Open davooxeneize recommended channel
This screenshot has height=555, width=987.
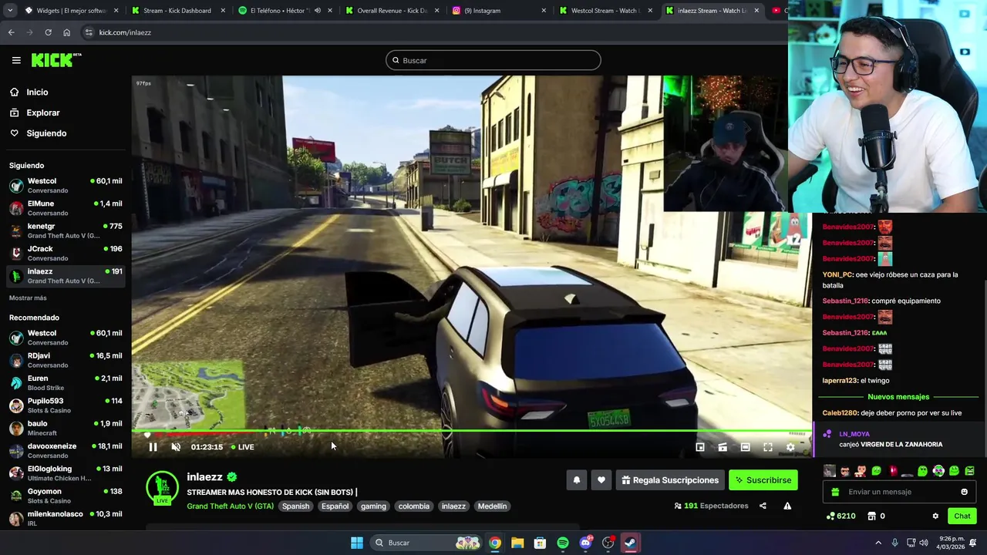click(66, 450)
